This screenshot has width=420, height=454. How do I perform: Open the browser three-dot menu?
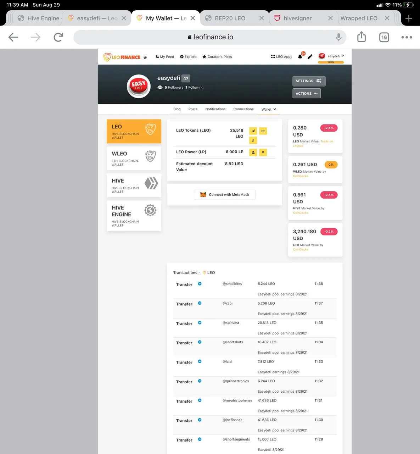tap(407, 37)
